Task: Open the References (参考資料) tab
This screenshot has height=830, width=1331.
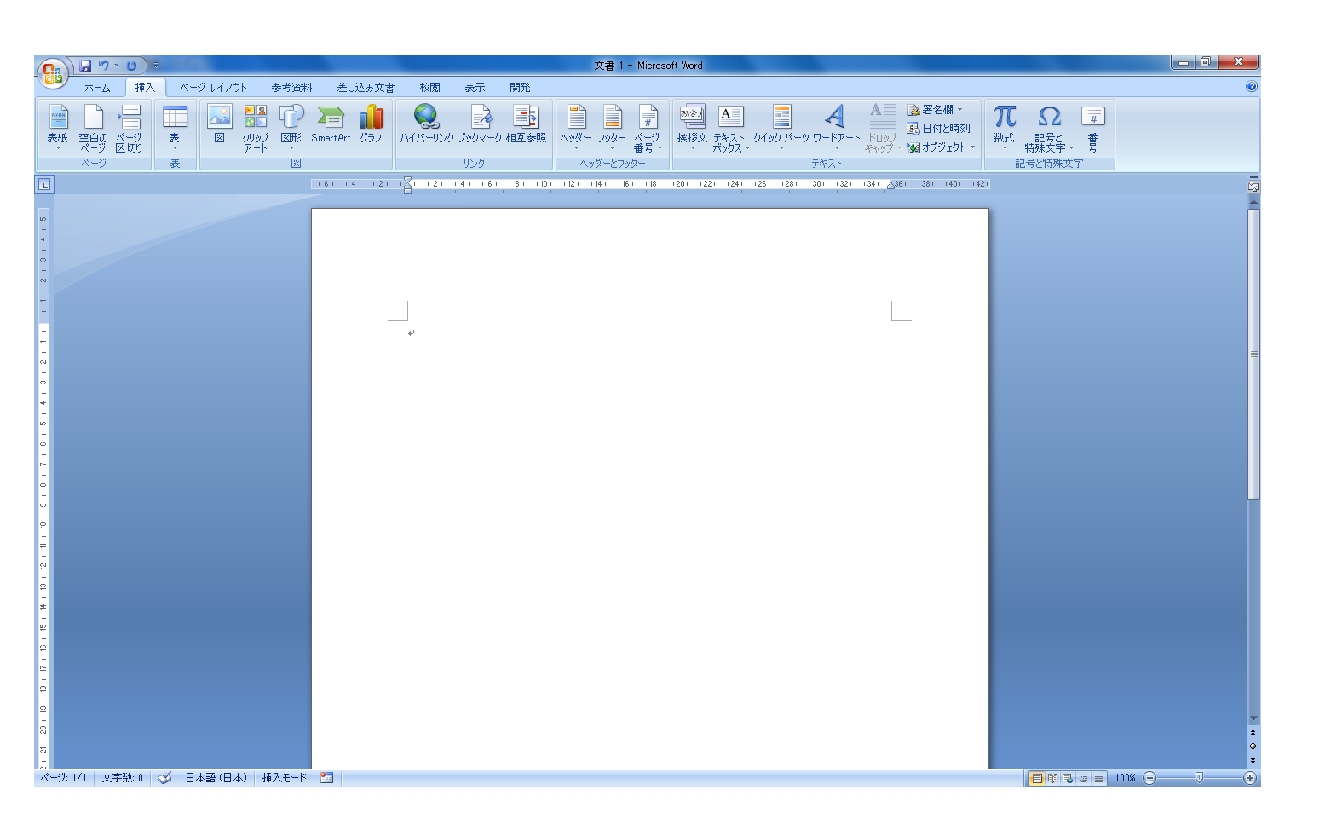Action: click(291, 87)
